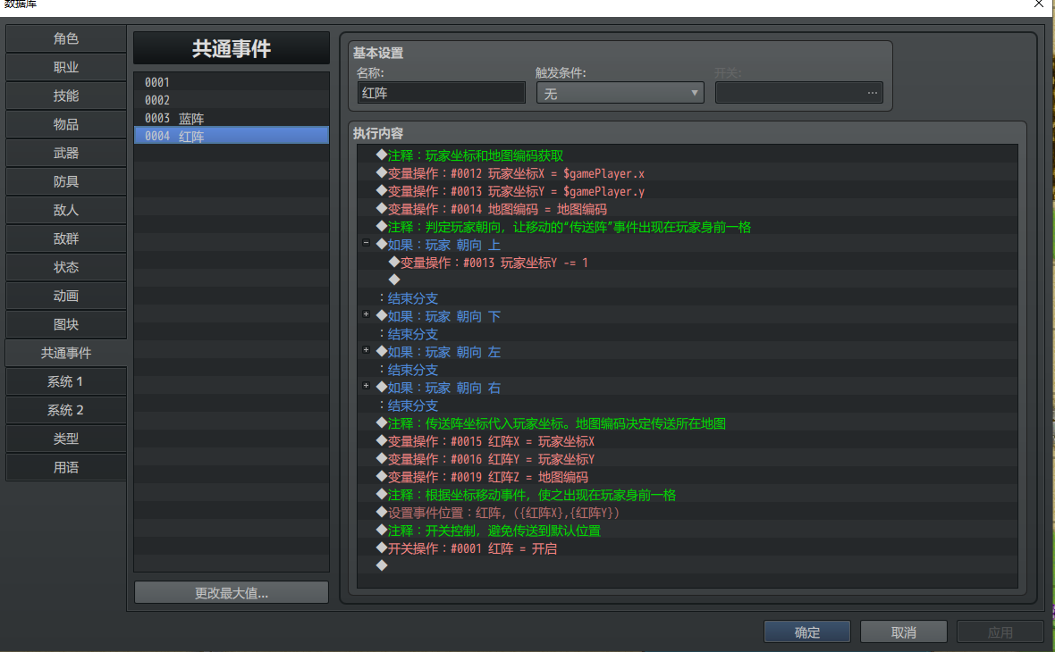
Task: Select the #0015 红阵X variable command
Action: (688, 441)
